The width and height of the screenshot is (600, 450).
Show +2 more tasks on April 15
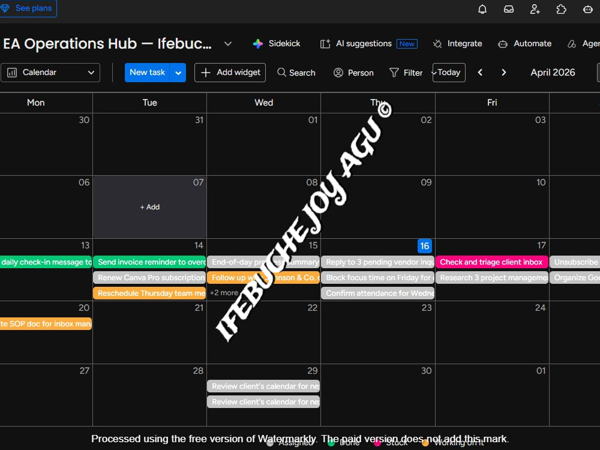click(x=224, y=293)
